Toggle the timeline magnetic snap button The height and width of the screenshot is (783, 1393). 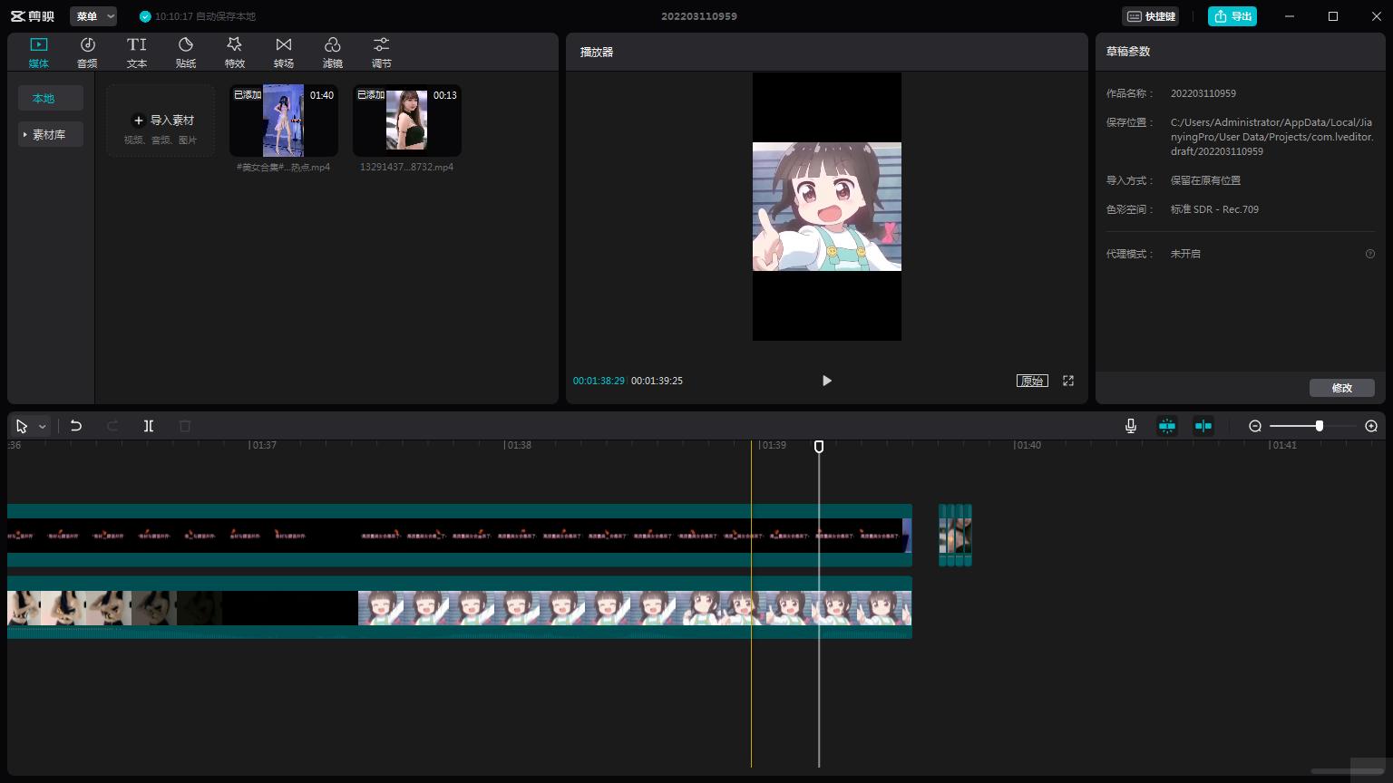[x=1167, y=426]
